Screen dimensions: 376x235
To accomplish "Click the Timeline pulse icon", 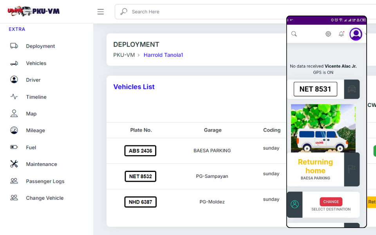I will pyautogui.click(x=14, y=97).
